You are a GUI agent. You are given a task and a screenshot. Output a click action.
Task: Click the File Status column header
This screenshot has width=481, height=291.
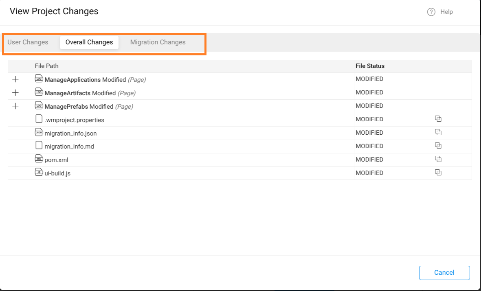[x=370, y=66]
